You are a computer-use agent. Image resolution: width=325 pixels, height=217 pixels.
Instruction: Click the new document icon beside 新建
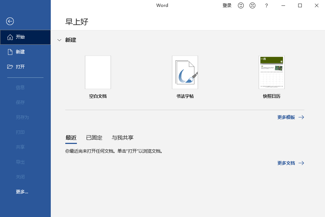click(x=10, y=52)
